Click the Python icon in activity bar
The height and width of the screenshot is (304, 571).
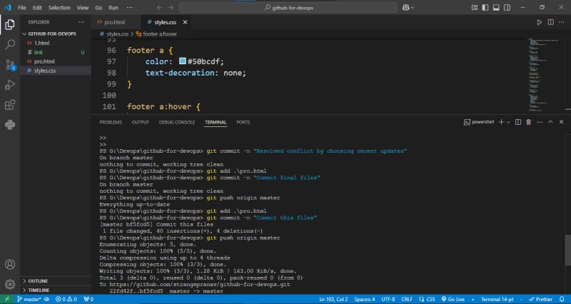10,125
